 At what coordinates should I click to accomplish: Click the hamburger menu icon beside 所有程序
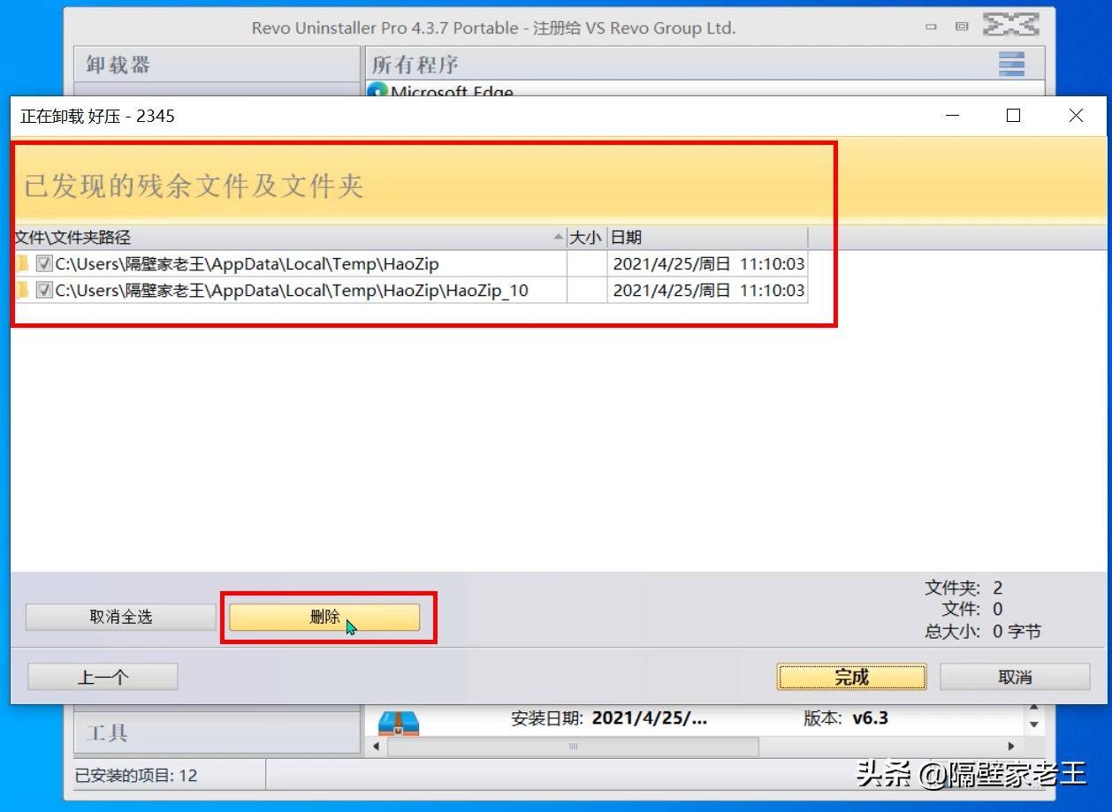(1011, 64)
